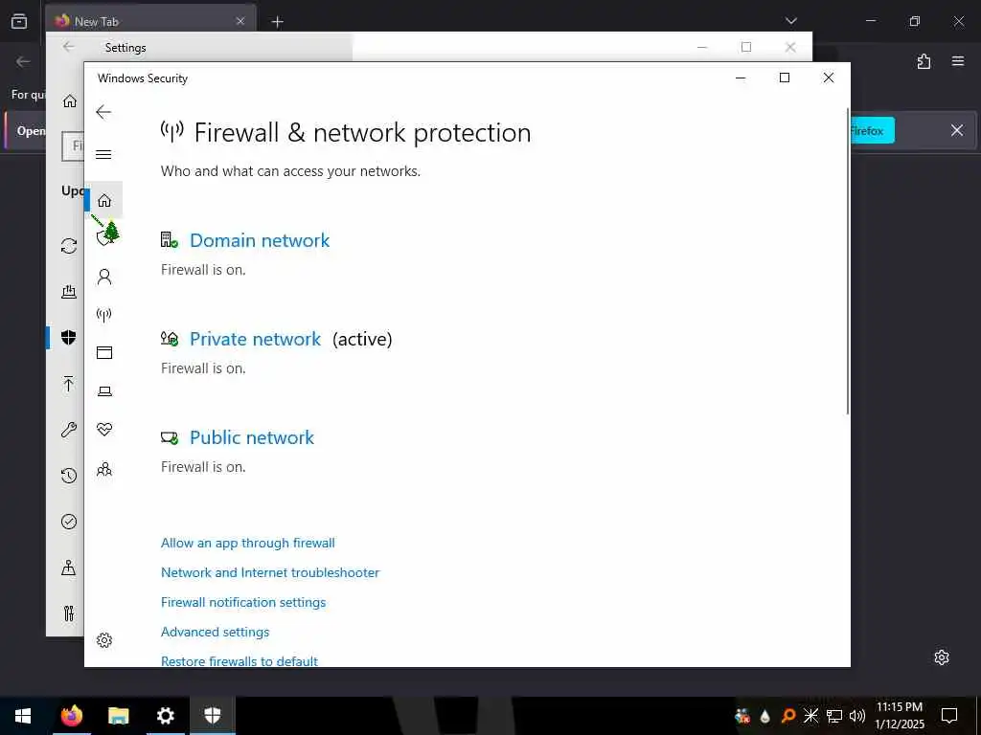
Task: Open the Home icon in Windows Security sidebar
Action: click(104, 201)
